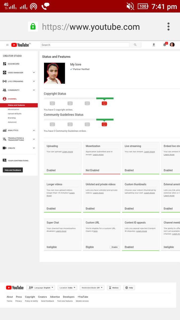Expand the Translations & Transcriptions chevron
The image size is (180, 320).
[34, 139]
